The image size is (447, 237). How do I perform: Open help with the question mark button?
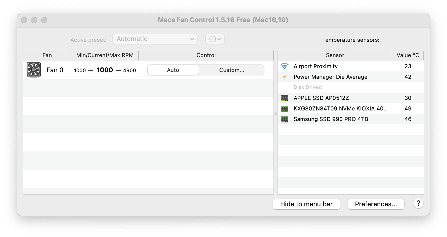[x=418, y=204]
